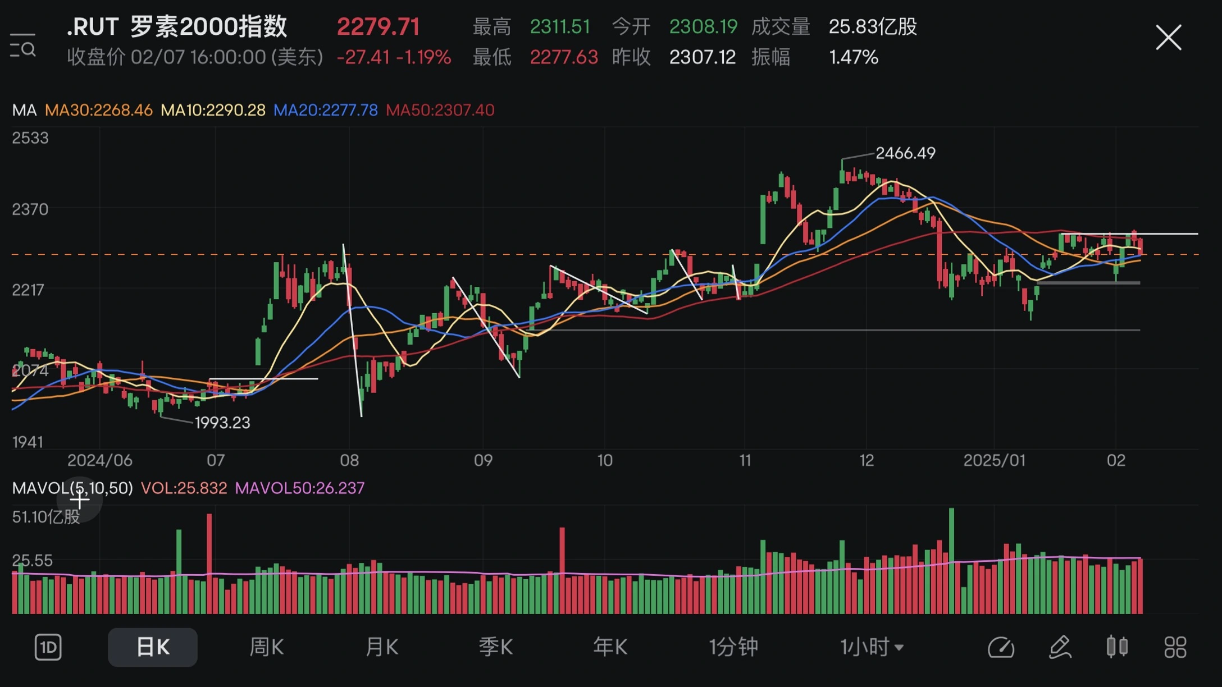Tap the 2024/06 date axis label
This screenshot has height=687, width=1222.
[100, 460]
